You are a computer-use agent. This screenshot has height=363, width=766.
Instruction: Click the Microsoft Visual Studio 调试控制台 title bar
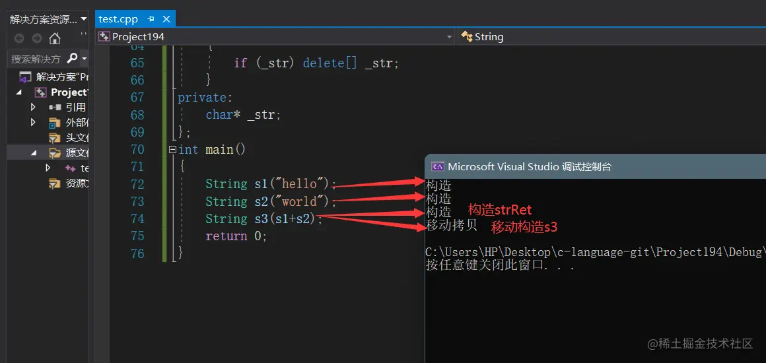tap(595, 166)
